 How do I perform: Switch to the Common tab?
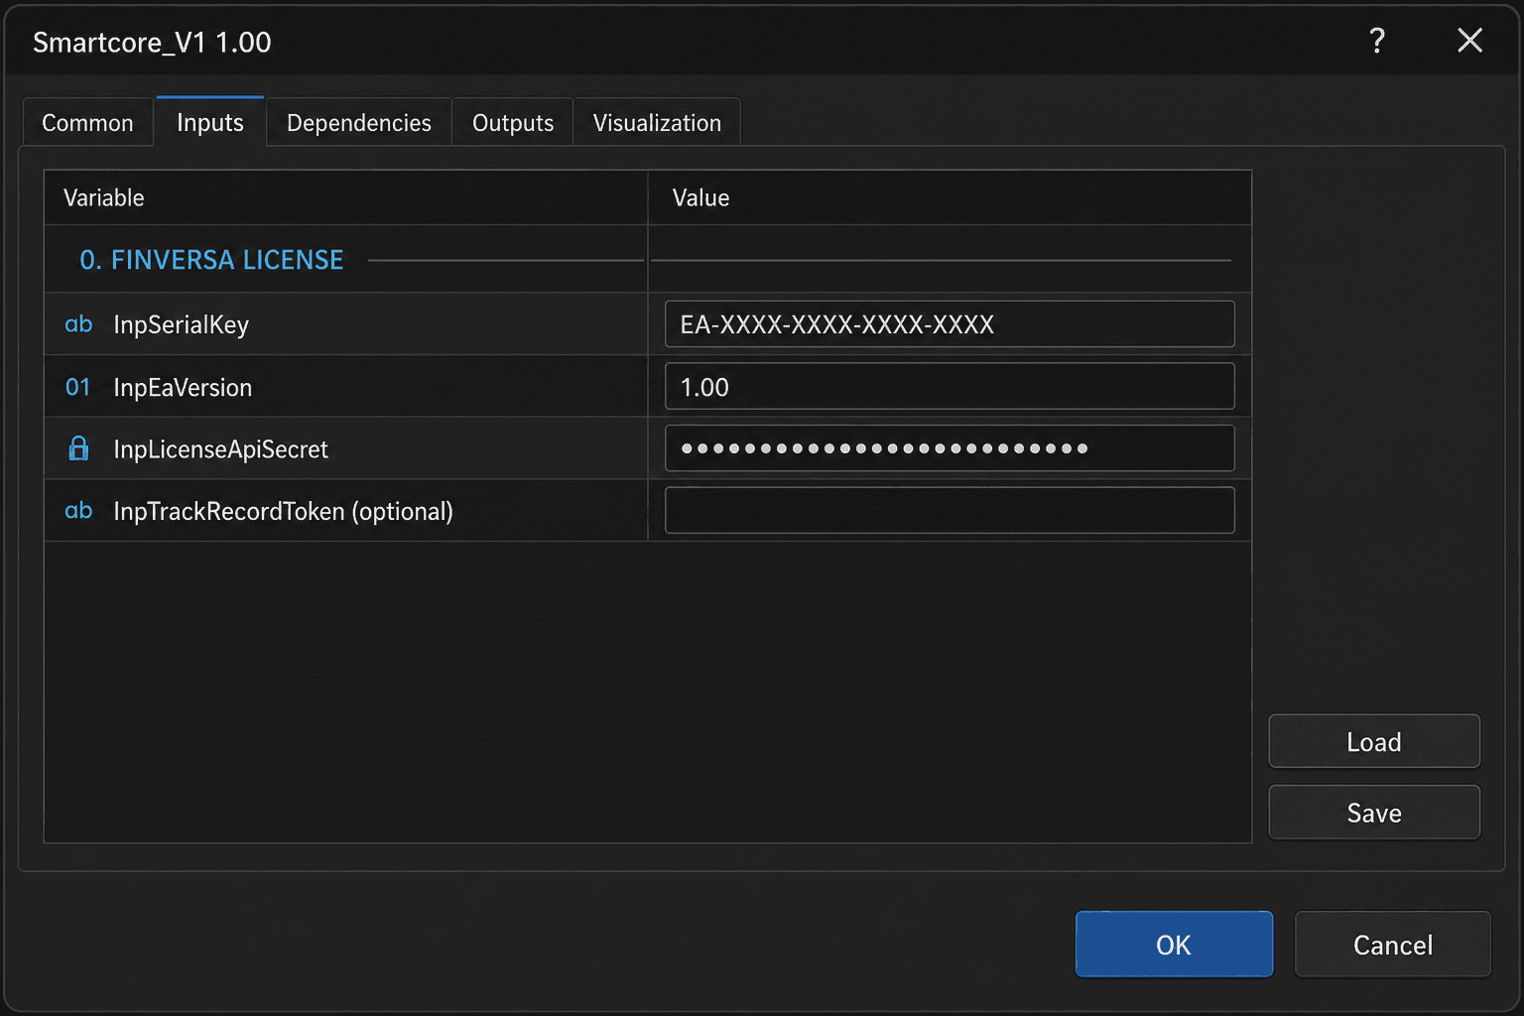click(x=87, y=122)
